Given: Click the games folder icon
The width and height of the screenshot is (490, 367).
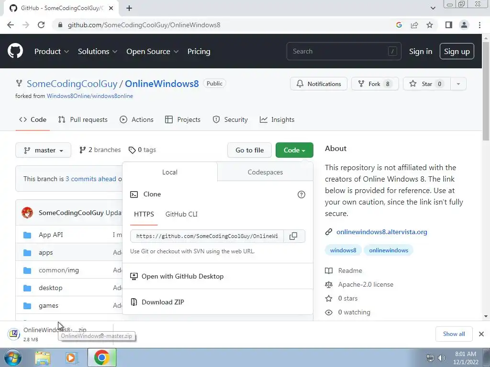Looking at the screenshot, I should tap(27, 305).
